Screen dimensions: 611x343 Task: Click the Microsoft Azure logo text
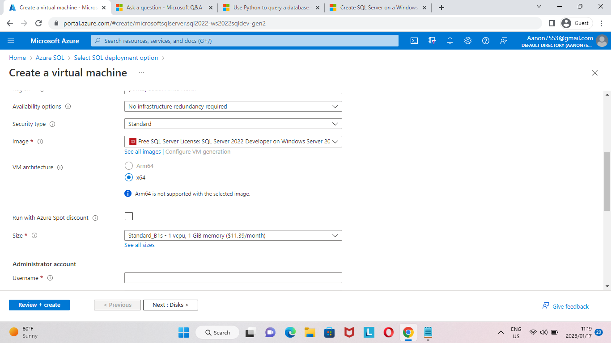[x=55, y=41]
